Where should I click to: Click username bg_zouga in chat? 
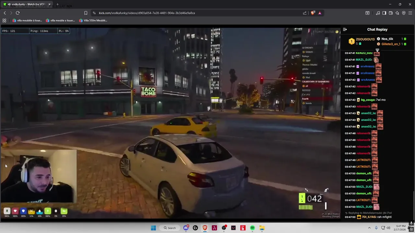point(368,100)
